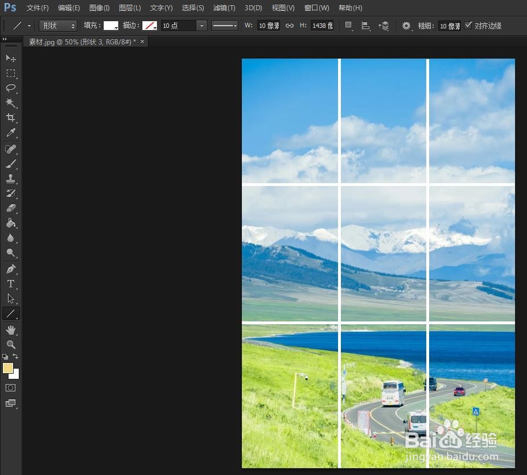527x475 pixels.
Task: Open the tool mode dropdown showing 形状
Action: point(57,26)
